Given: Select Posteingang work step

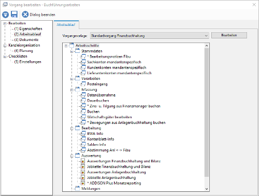Looking at the screenshot, I should coord(97,84).
